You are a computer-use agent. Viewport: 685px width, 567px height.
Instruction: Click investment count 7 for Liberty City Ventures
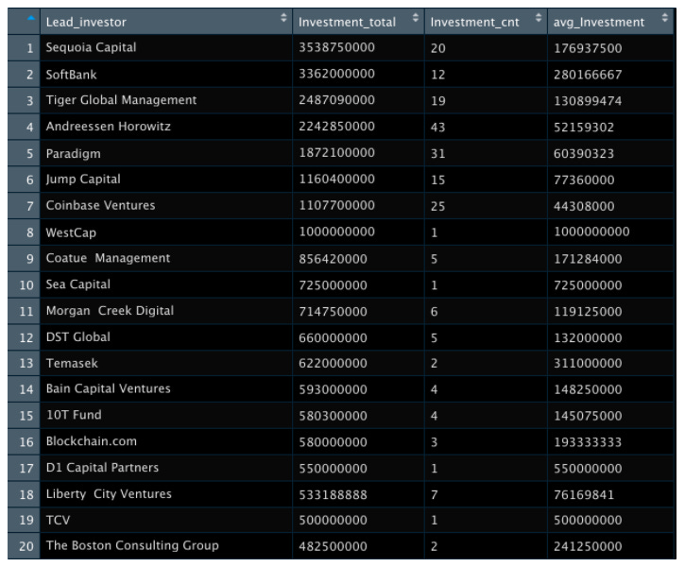coord(435,495)
